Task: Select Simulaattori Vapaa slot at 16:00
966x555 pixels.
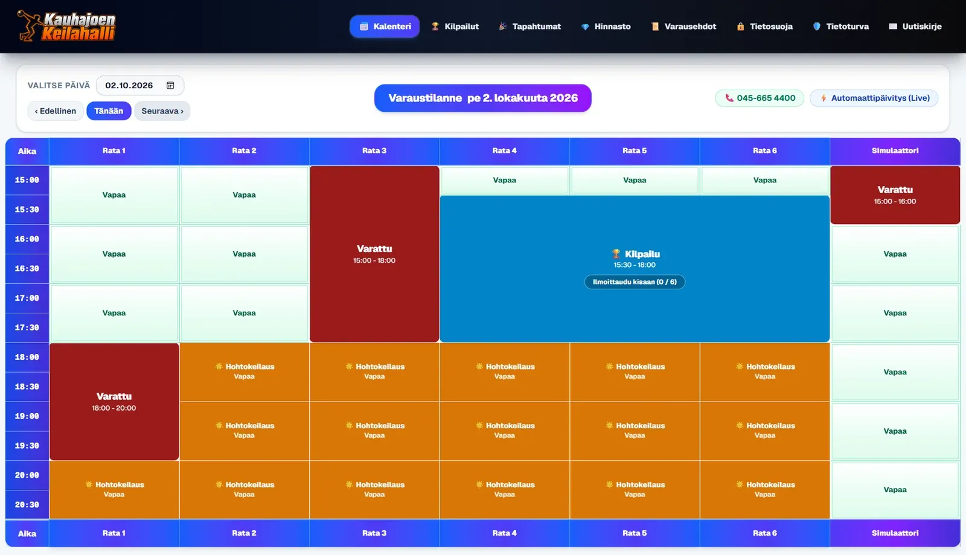Action: 895,254
